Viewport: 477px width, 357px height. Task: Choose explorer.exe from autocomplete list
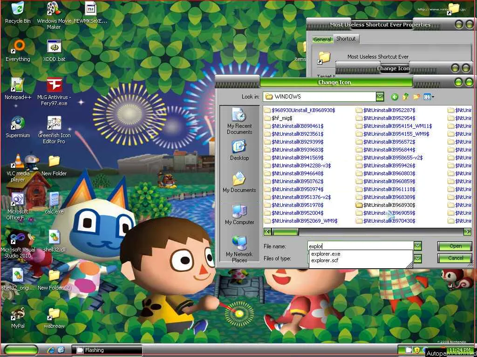pos(326,254)
